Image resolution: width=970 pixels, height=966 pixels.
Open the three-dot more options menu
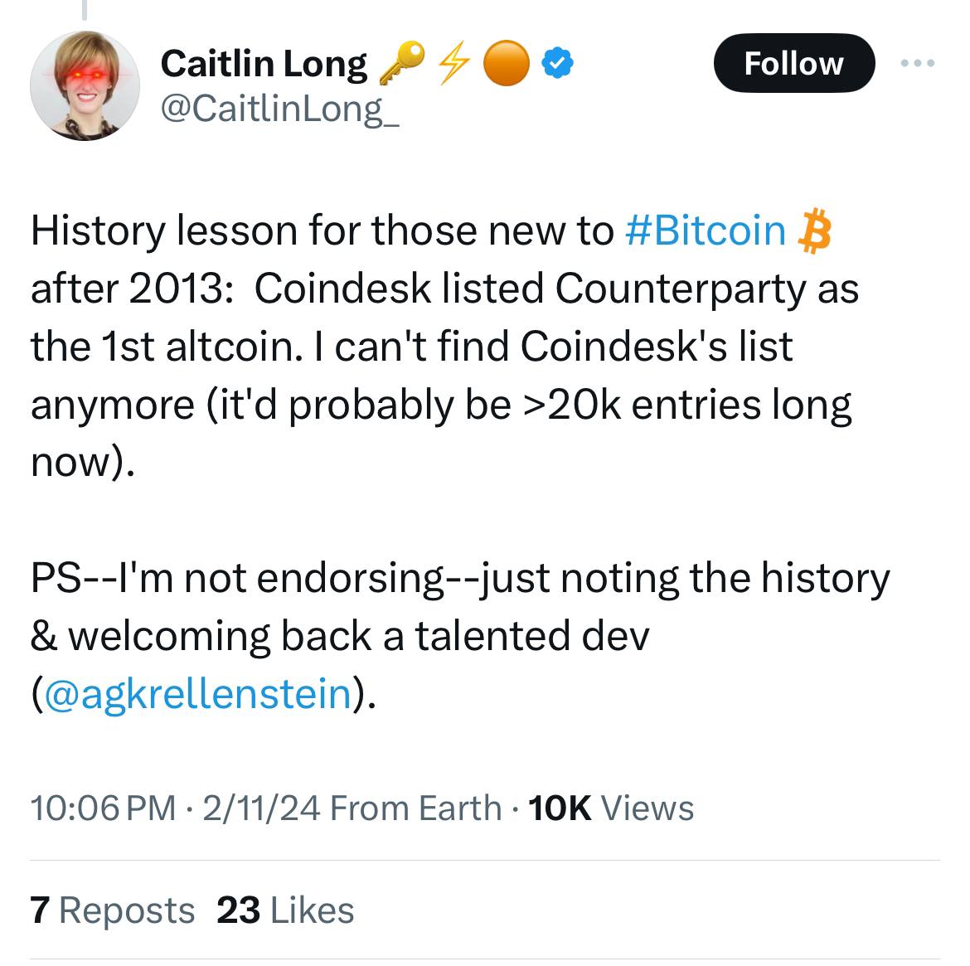click(x=918, y=62)
